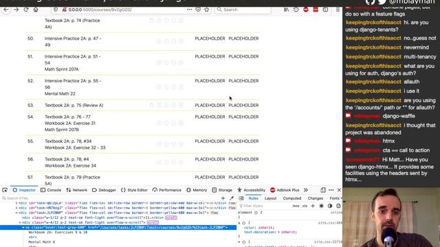The height and width of the screenshot is (247, 440).
Task: Go back to the previous page
Action: pyautogui.click(x=6, y=10)
